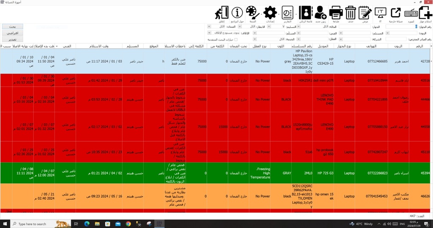
Task: Focus the رقم الصادر المخزني field
Action: (396, 39)
